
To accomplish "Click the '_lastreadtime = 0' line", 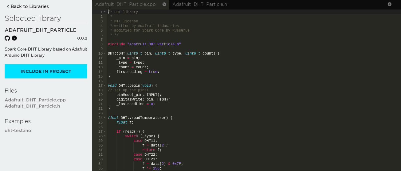I will pos(136,104).
